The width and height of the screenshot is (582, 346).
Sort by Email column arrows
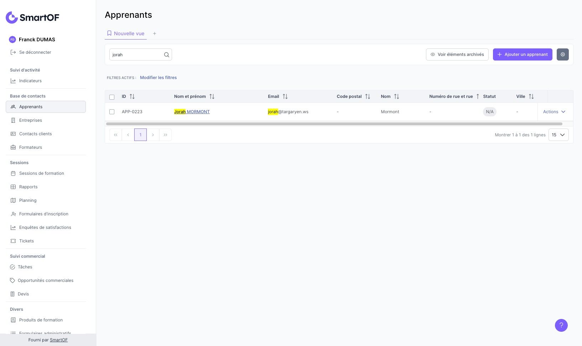coord(285,96)
